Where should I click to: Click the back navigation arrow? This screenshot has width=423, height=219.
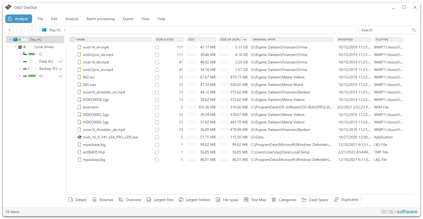pos(10,30)
